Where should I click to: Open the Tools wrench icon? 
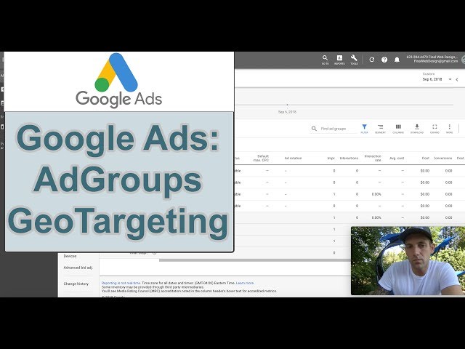coord(354,60)
